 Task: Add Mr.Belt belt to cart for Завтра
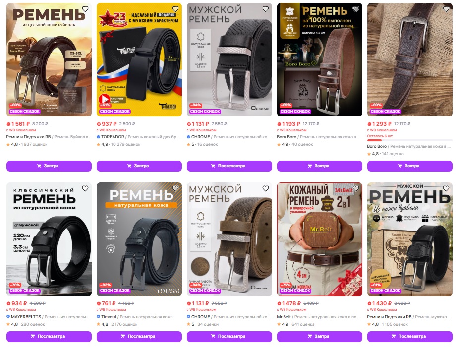pos(319,336)
